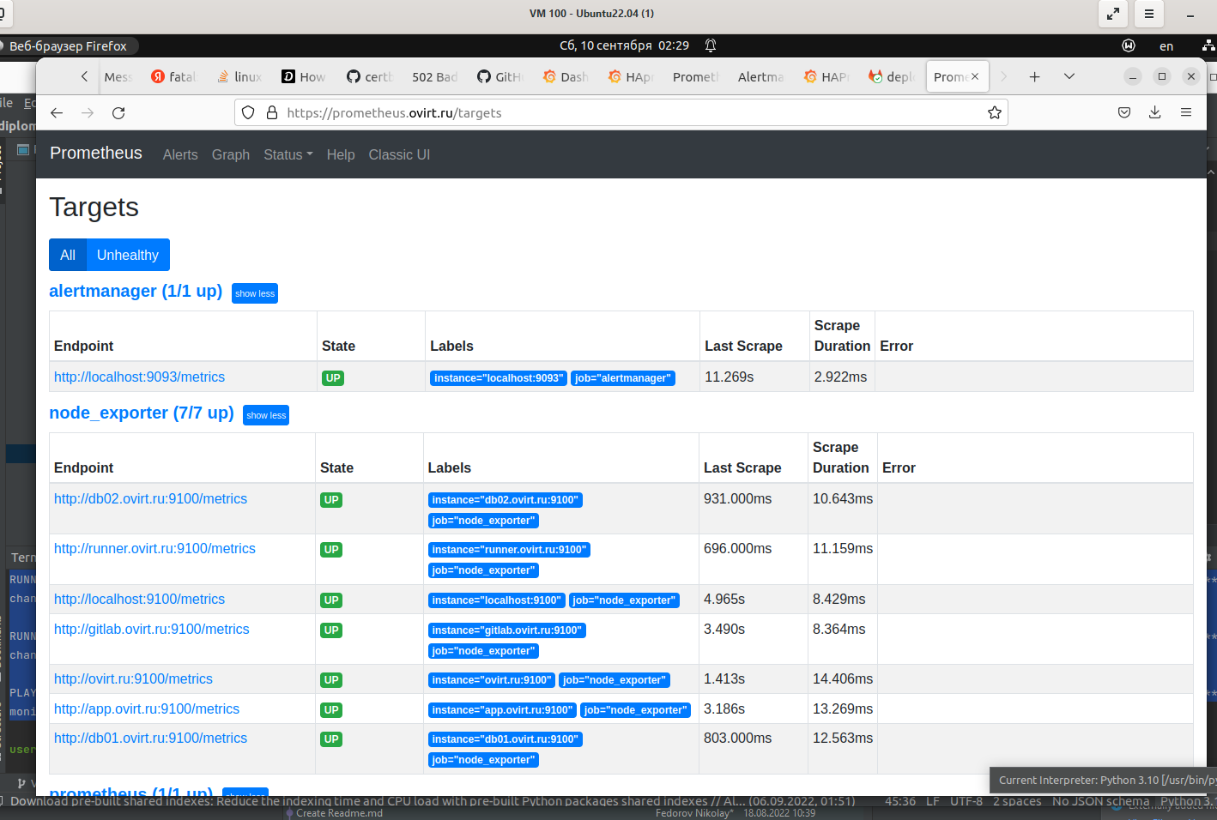Switch to the depl GitLab tab
Screen dimensions: 1217x820
[893, 76]
